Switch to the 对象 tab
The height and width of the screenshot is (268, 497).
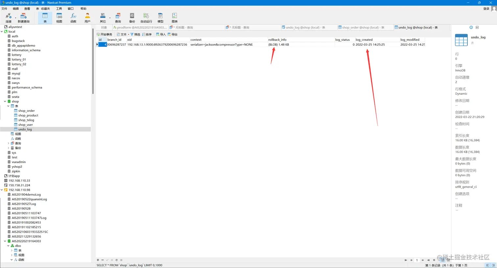coord(104,27)
